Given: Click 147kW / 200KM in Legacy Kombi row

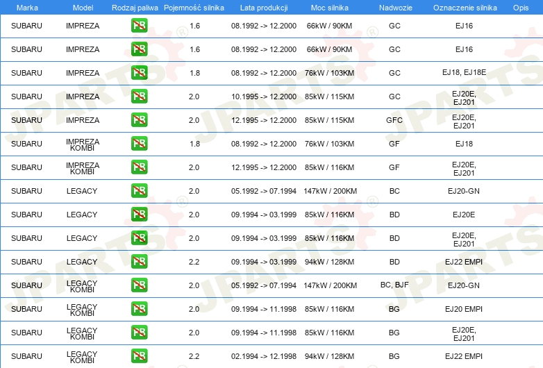Looking at the screenshot, I should (330, 285).
